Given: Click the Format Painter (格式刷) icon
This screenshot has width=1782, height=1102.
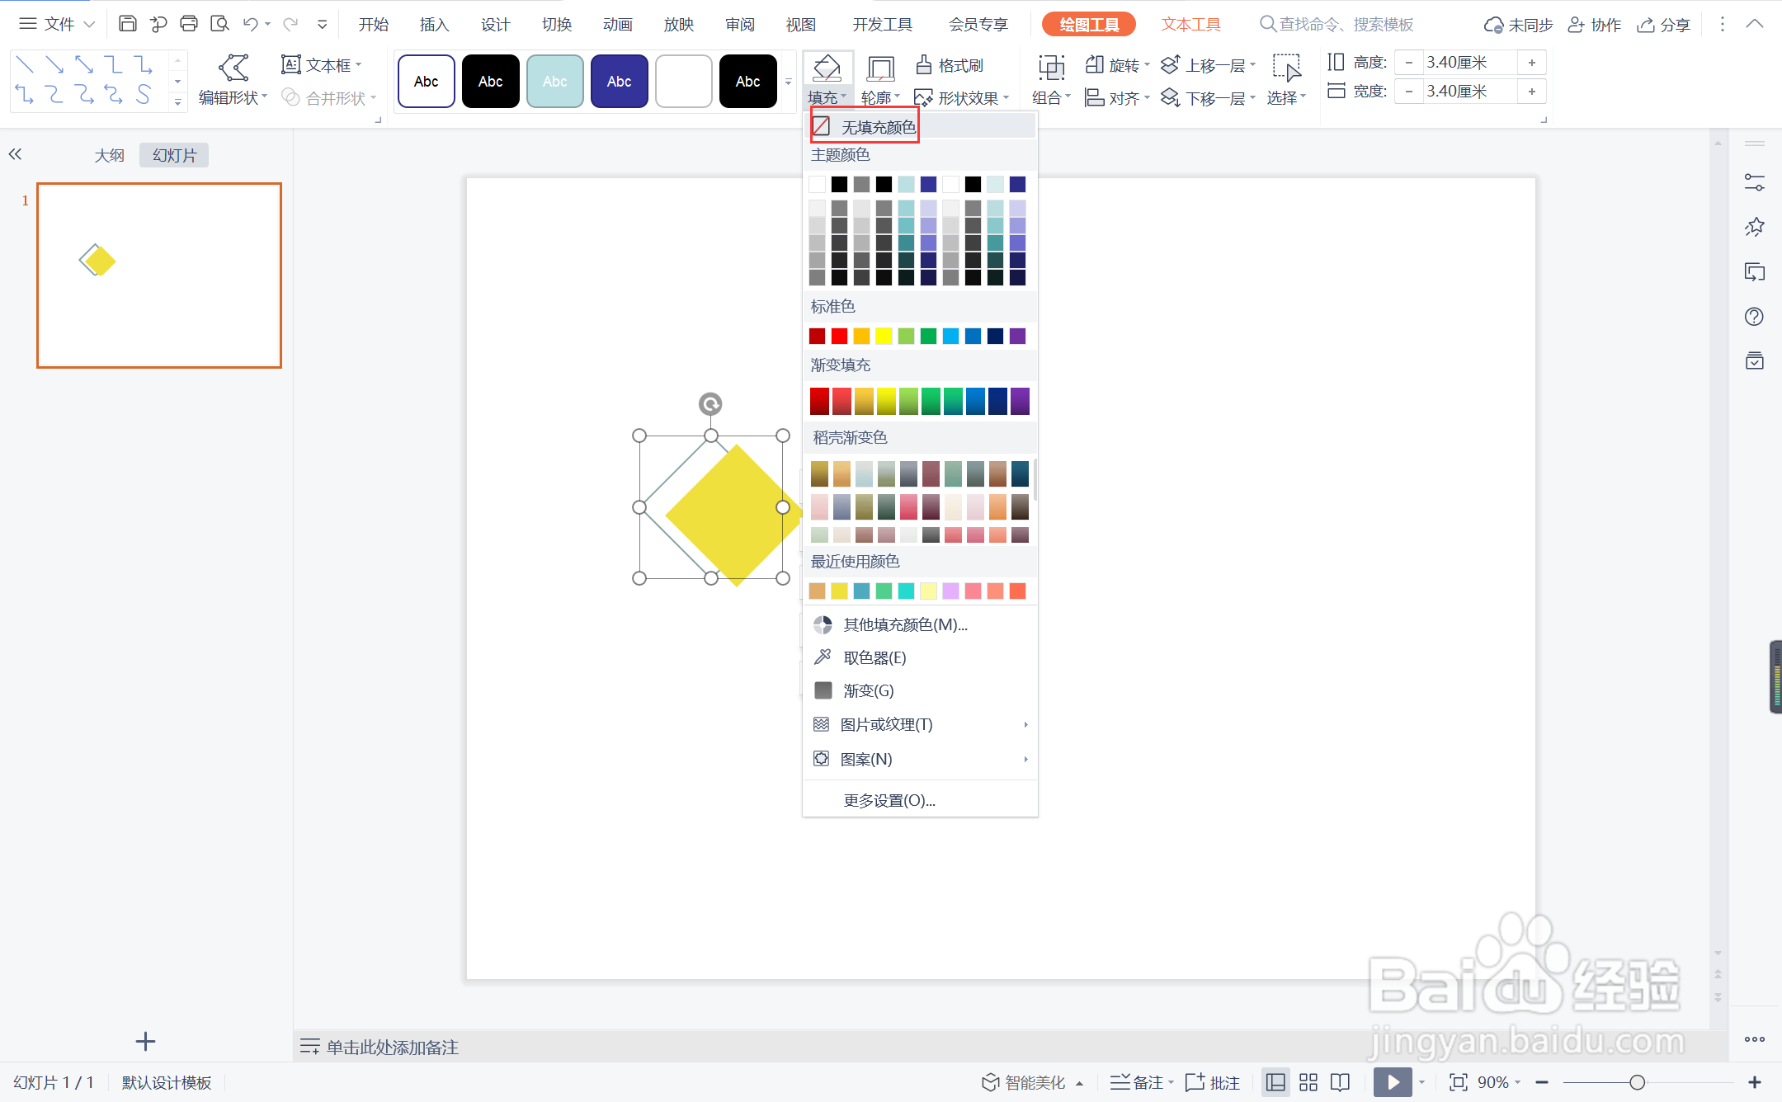Looking at the screenshot, I should 924,64.
